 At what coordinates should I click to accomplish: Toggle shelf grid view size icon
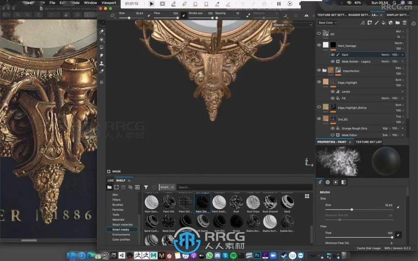(x=307, y=196)
